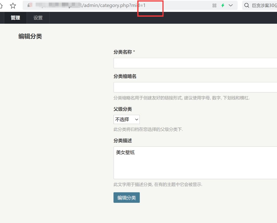The width and height of the screenshot is (277, 223).
Task: Click inside the 分类描述 textarea
Action: click(195, 163)
